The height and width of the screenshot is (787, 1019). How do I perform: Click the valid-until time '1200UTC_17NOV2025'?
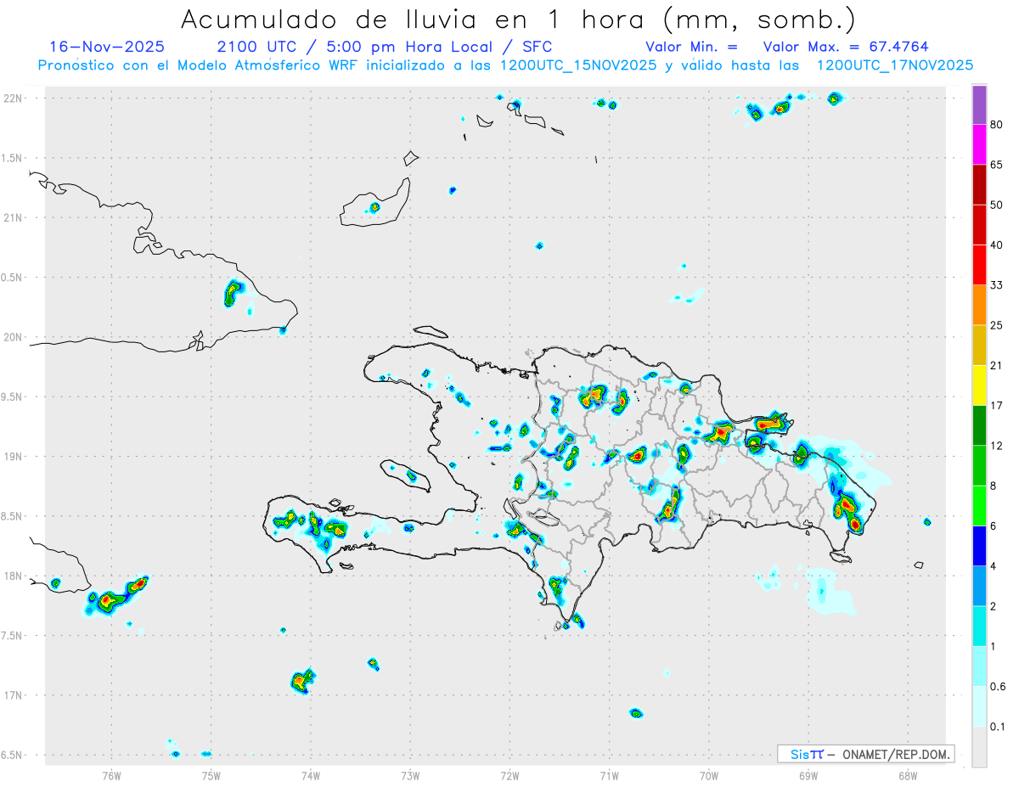[x=895, y=65]
